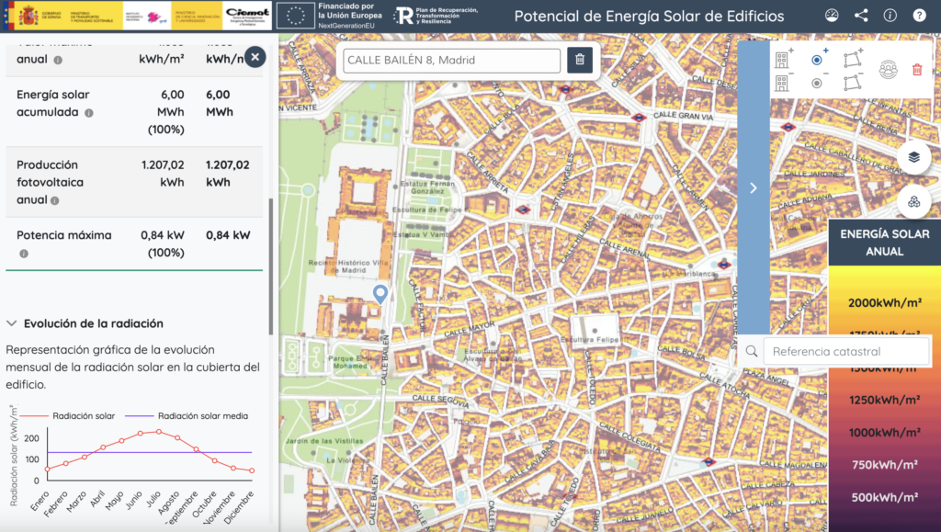Click metro station icon on Calle Gran Via
This screenshot has width=941, height=532.
639,119
